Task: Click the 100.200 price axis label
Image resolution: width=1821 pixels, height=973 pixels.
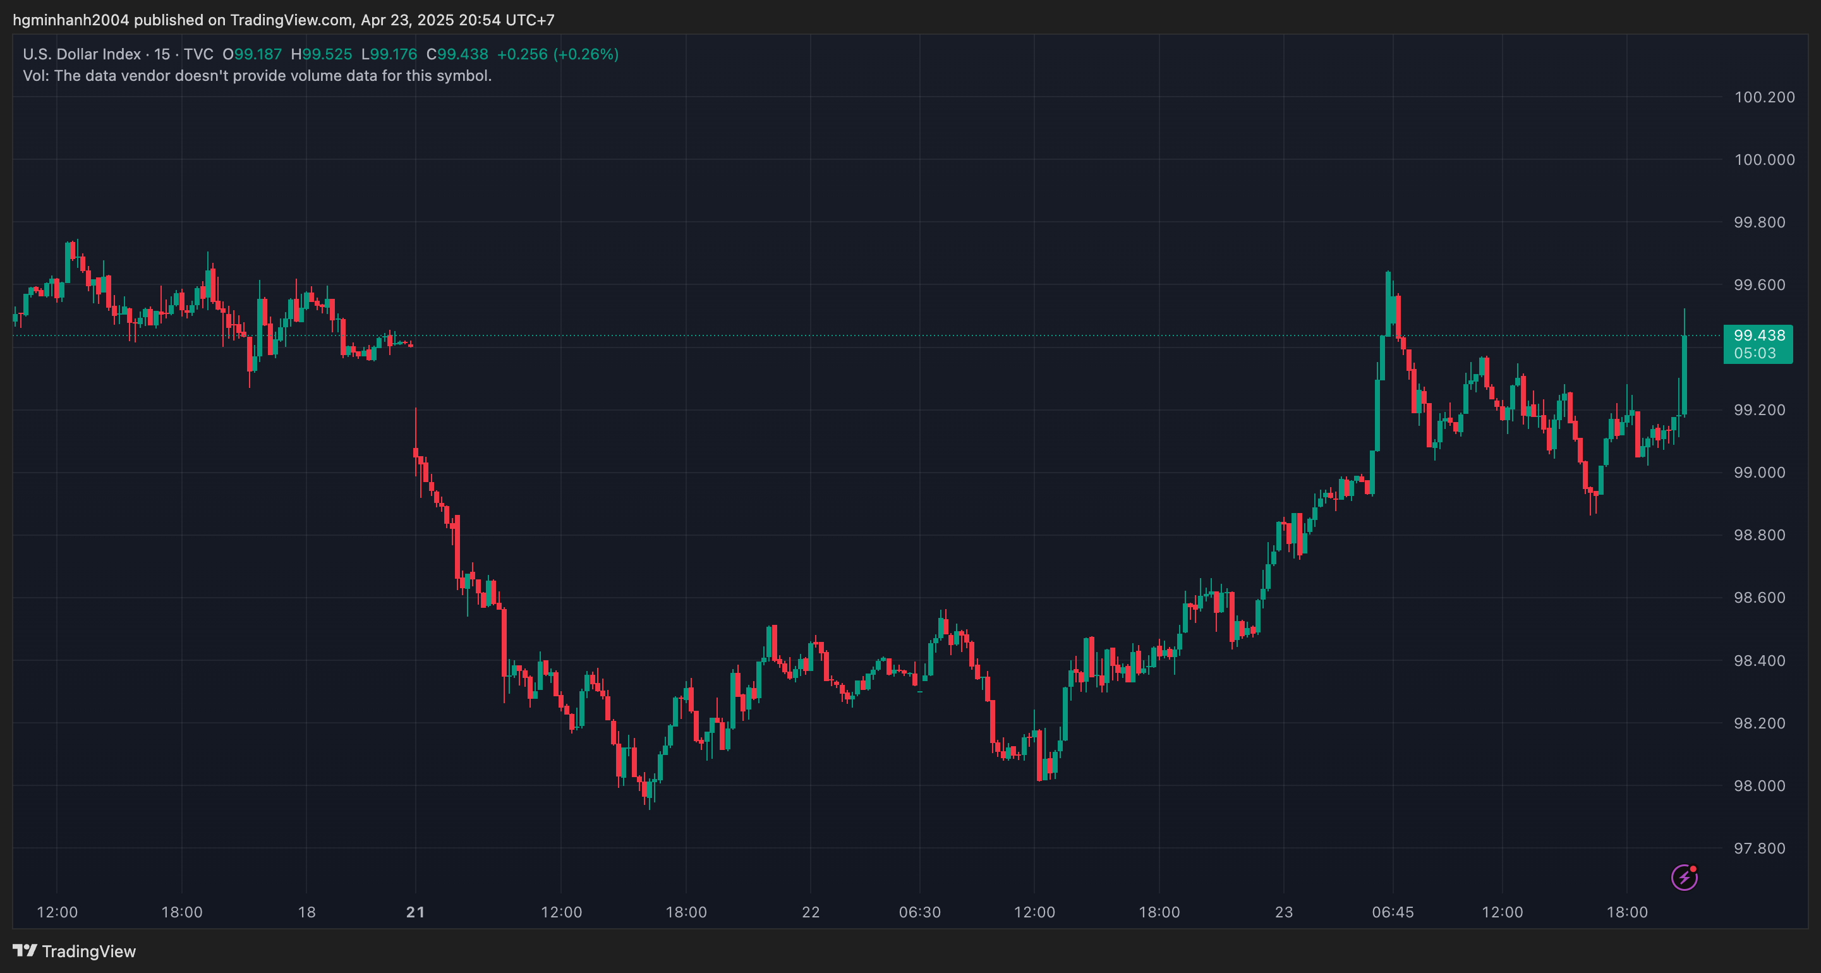Action: pos(1764,97)
